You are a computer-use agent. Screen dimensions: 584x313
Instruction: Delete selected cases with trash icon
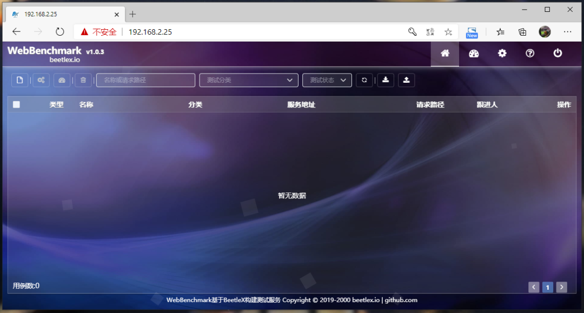83,80
